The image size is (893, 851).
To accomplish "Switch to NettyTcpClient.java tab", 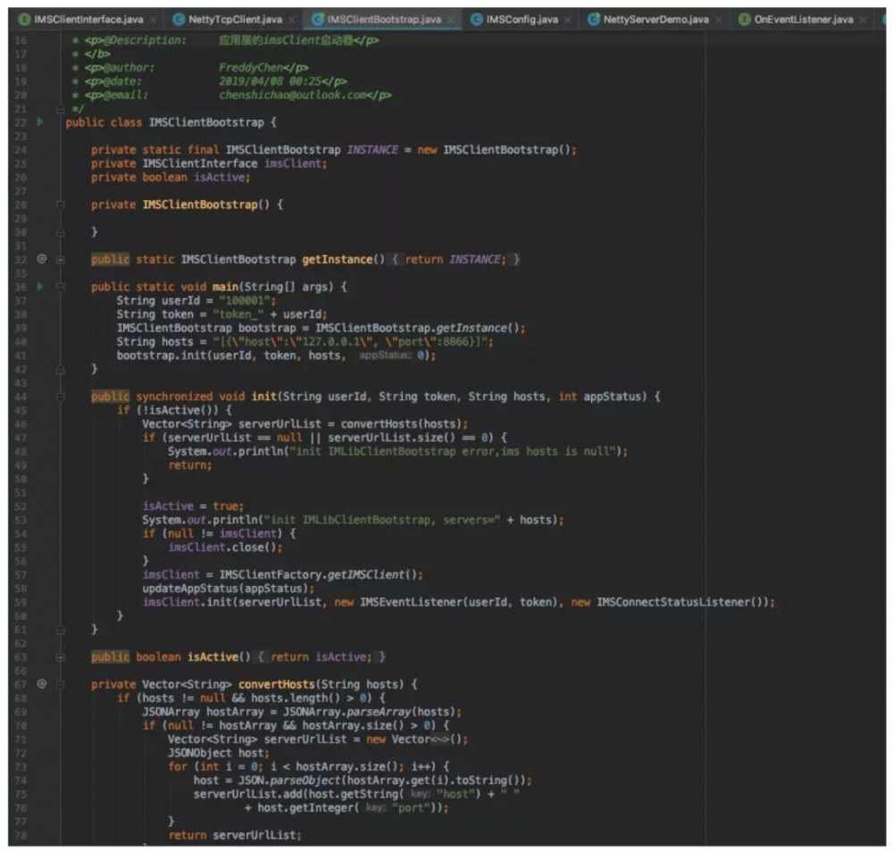I will [235, 20].
